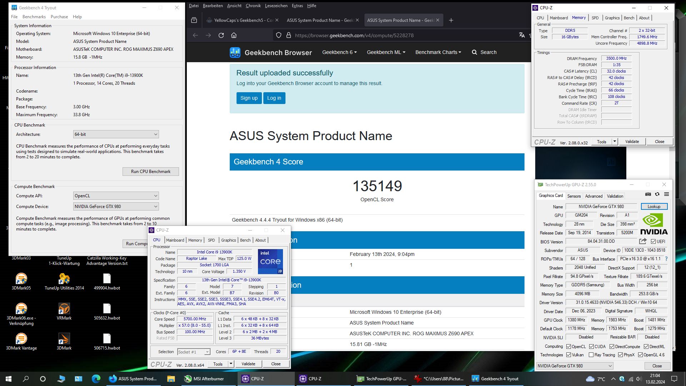This screenshot has height=386, width=686.
Task: Click the Geekbench Browser logo icon
Action: (235, 53)
